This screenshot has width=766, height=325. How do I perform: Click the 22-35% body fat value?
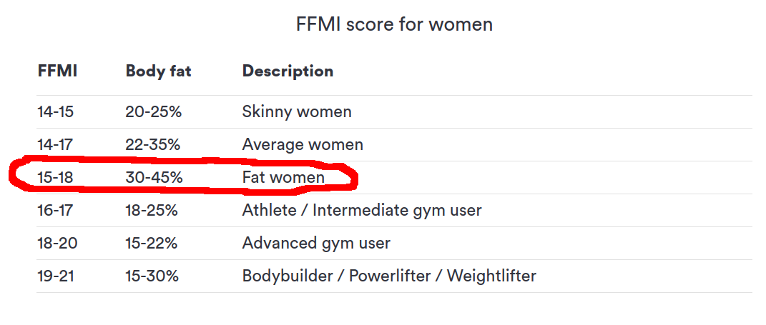click(152, 145)
